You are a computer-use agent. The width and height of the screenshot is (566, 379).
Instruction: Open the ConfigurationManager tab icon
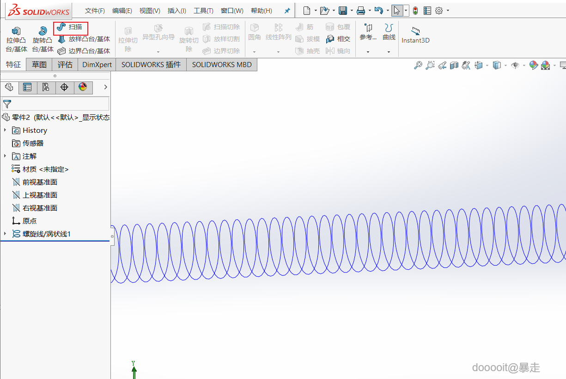pyautogui.click(x=46, y=87)
